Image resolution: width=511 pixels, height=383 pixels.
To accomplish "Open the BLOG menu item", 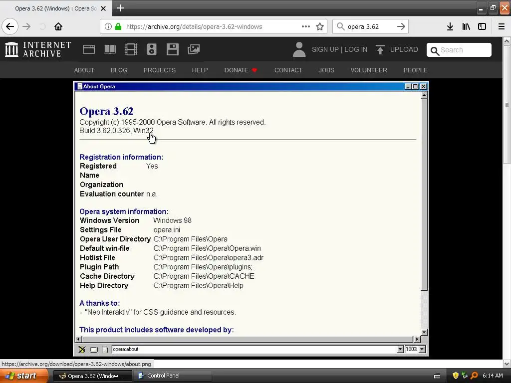I will tap(119, 70).
